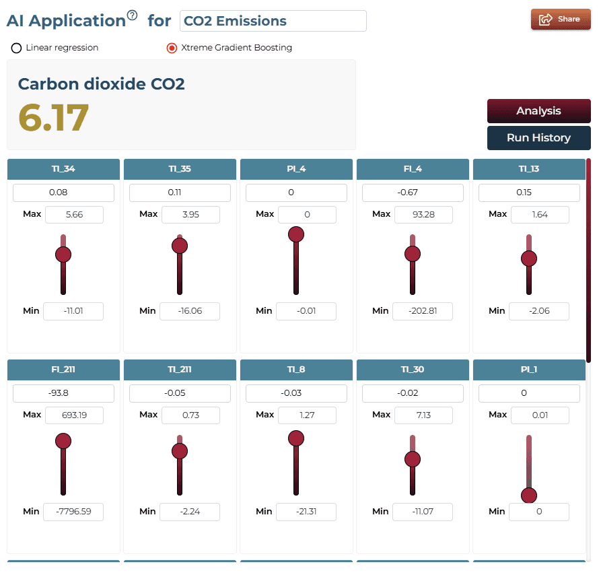Open the Analysis view
The image size is (599, 579).
tap(538, 111)
